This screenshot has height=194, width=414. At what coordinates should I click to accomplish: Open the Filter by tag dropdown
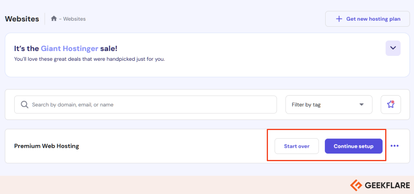(329, 104)
